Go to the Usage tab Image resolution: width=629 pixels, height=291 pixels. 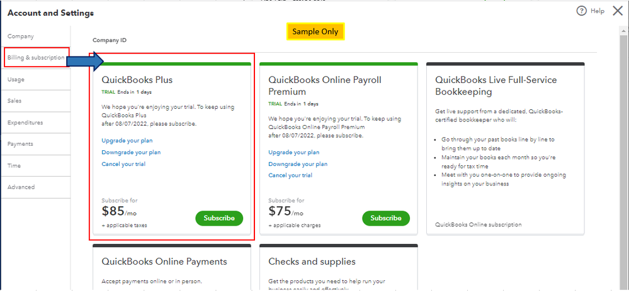point(16,80)
